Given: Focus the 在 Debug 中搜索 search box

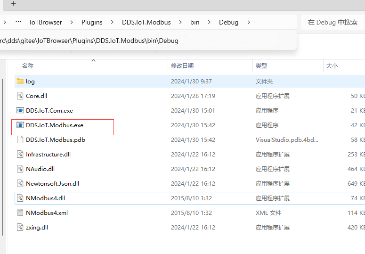Looking at the screenshot, I should point(333,22).
